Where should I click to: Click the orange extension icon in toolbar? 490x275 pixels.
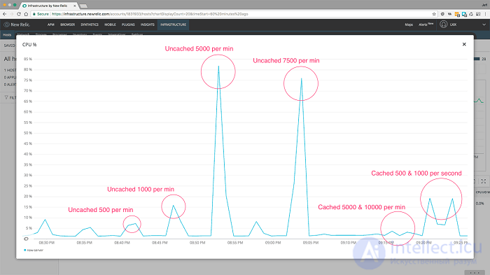pyautogui.click(x=457, y=14)
